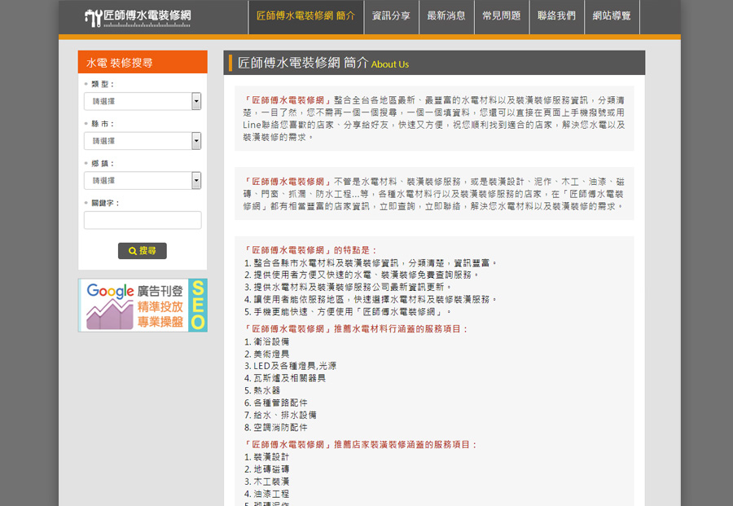Click the 空調消防配件 list item

[276, 428]
